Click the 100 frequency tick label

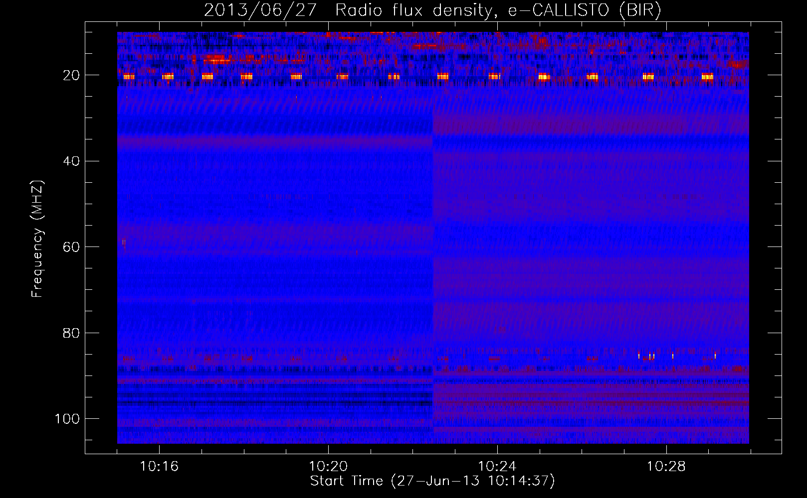[x=67, y=419]
